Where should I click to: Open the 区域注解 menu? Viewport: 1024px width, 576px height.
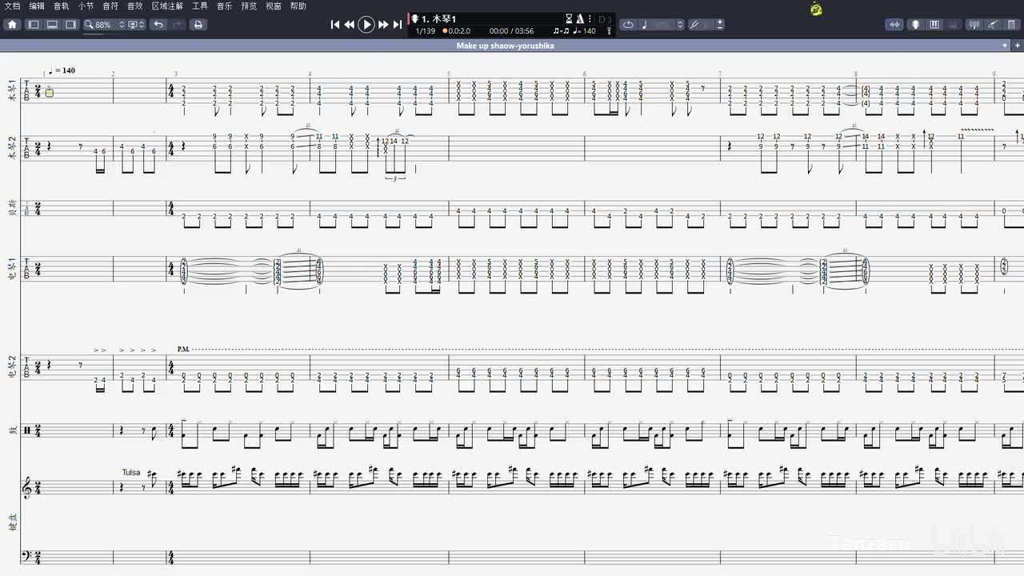coord(167,6)
